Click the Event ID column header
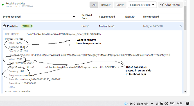This screenshot has width=194, height=106. (x=130, y=17)
